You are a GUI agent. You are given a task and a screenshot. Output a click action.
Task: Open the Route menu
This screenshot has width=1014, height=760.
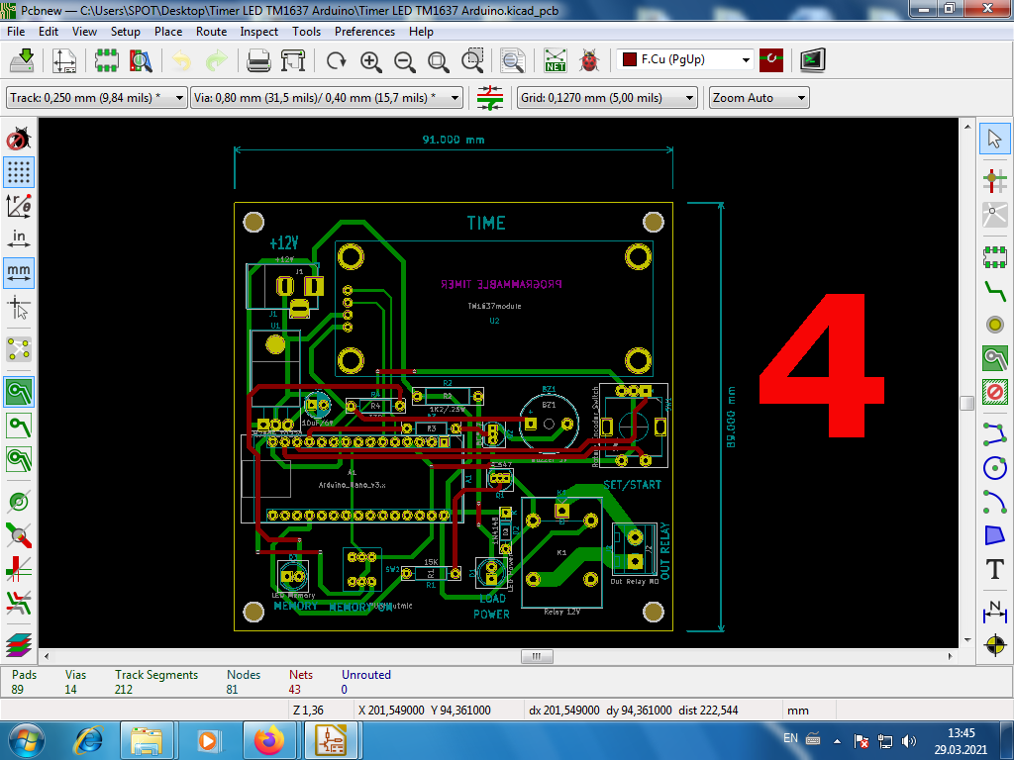tap(211, 31)
